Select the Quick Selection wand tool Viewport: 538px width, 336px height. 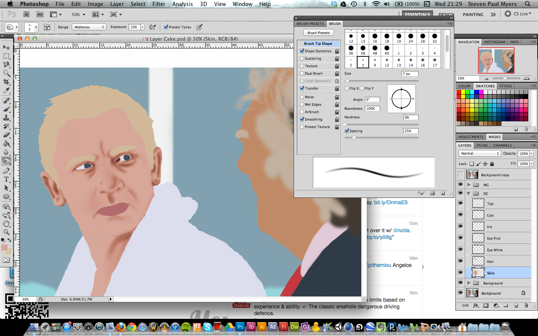coord(6,73)
